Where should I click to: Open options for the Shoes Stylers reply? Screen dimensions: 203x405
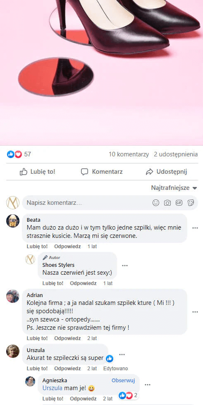(125, 266)
